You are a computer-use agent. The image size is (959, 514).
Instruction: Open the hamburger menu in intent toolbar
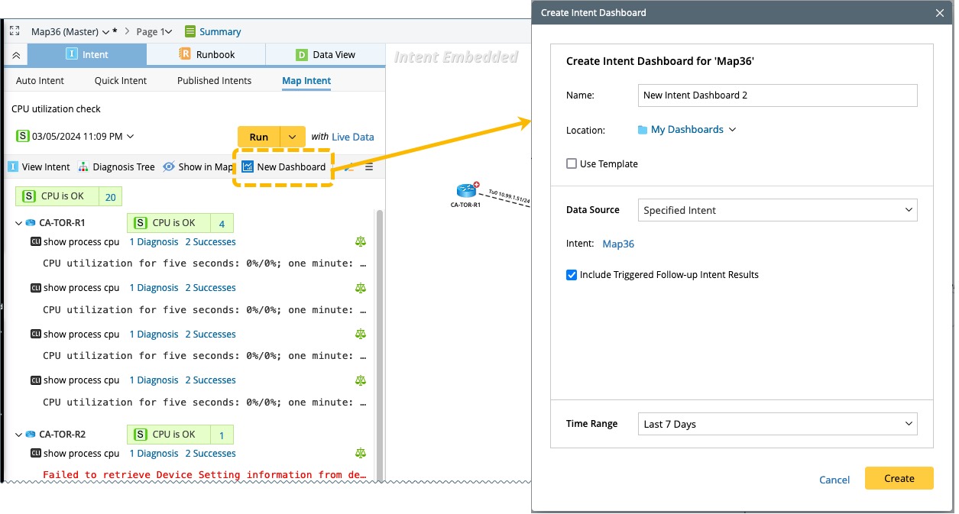coord(369,166)
